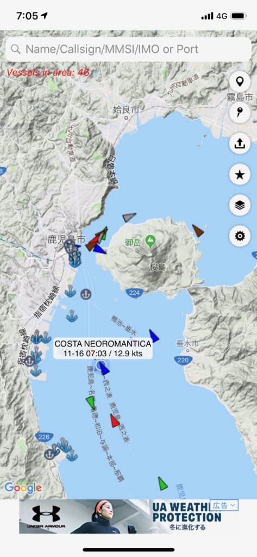
Task: Tap the COSTA NEOROMANTICA info label
Action: (x=103, y=349)
